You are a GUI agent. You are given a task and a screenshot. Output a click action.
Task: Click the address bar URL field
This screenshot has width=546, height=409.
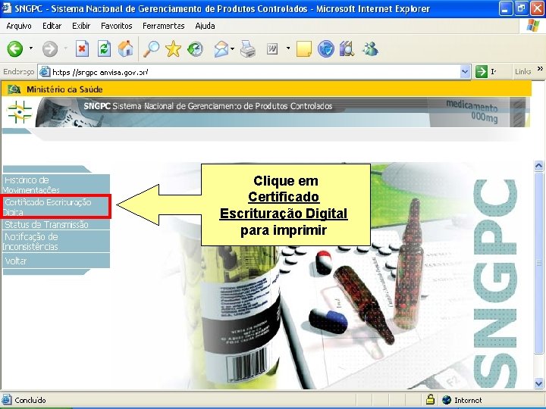256,72
